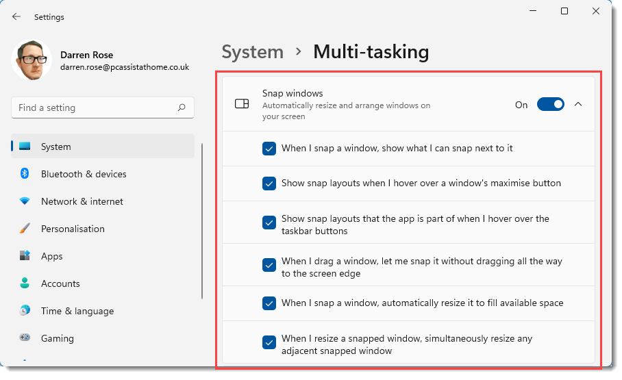Uncheck automatically resize to fill available space
This screenshot has width=622, height=380.
(269, 303)
